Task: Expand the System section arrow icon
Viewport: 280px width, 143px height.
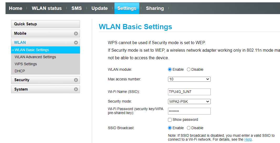Action: [x=76, y=89]
